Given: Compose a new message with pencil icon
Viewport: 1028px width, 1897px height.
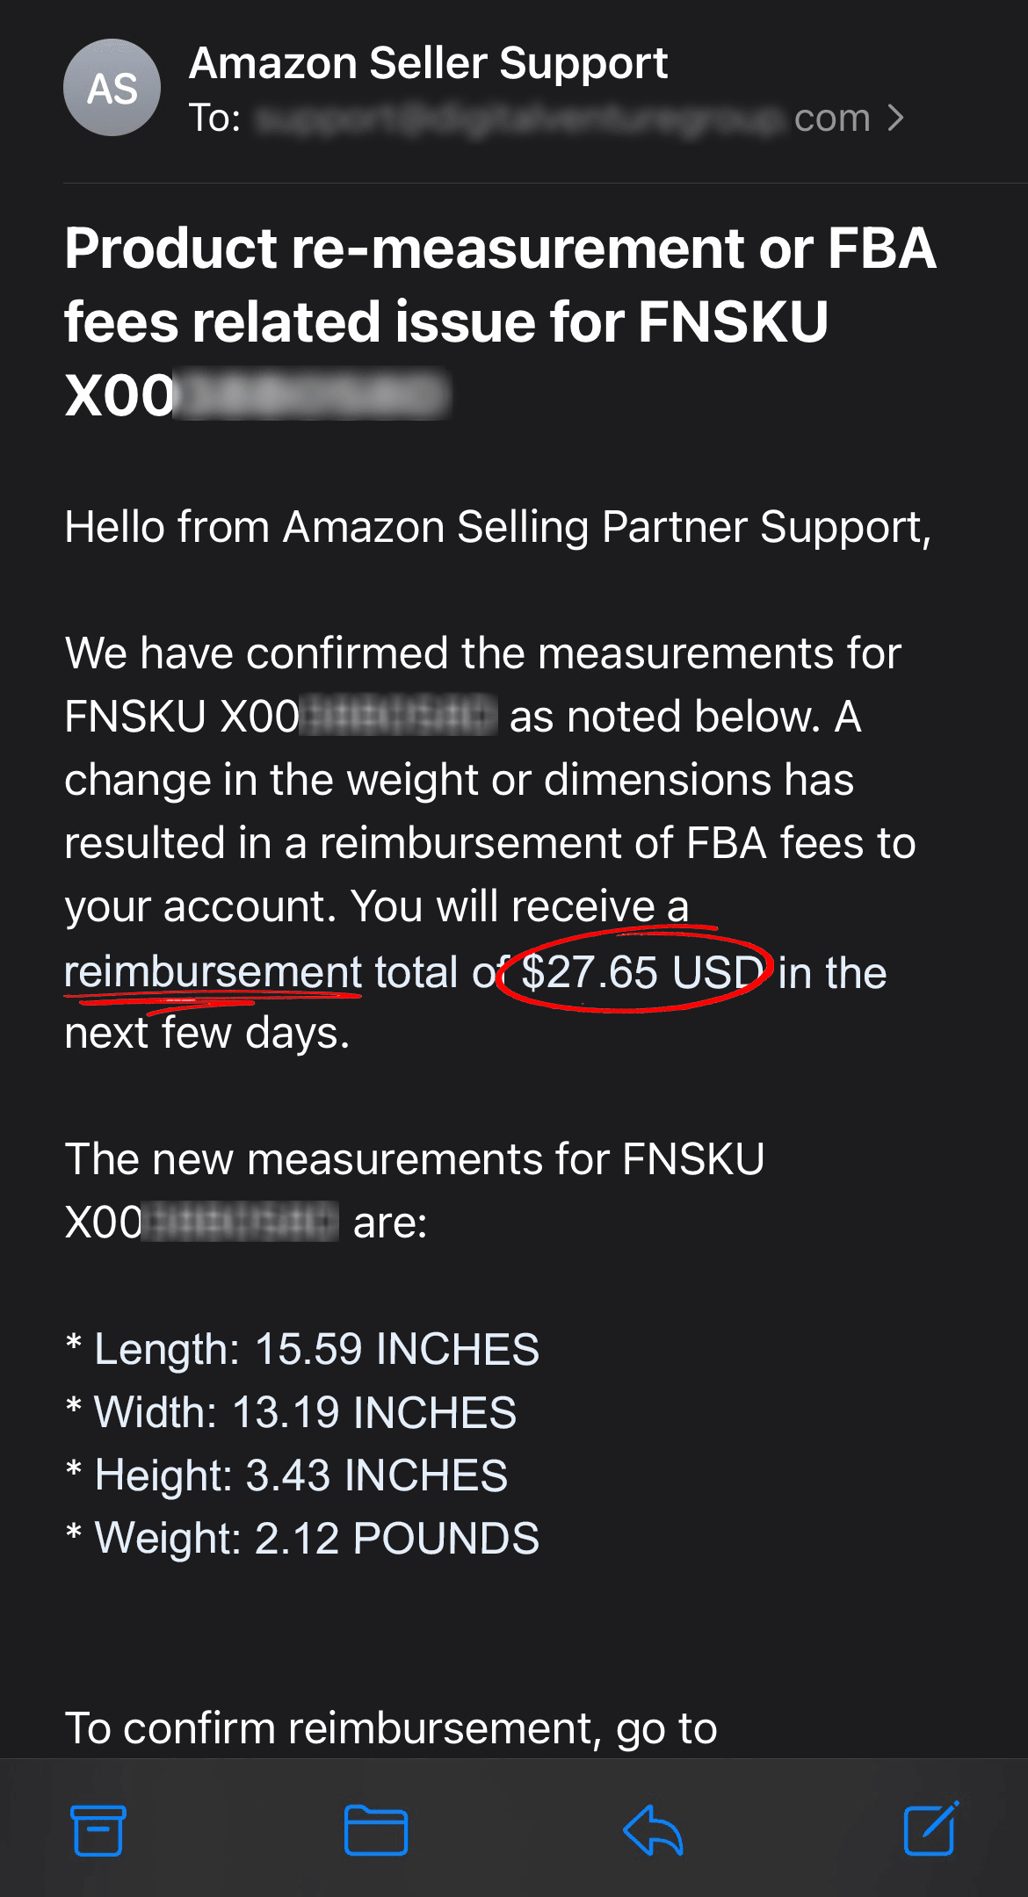Looking at the screenshot, I should pos(930,1828).
